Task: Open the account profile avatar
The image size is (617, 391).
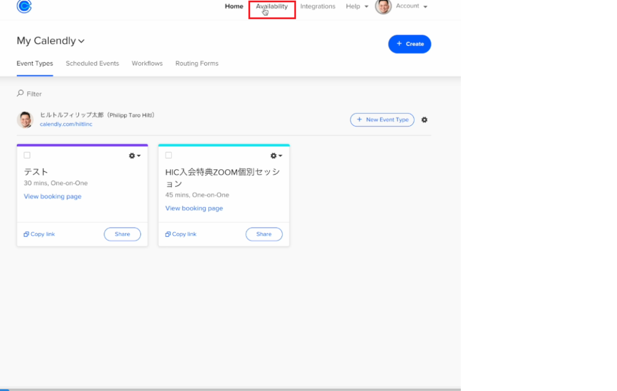Action: (x=383, y=6)
